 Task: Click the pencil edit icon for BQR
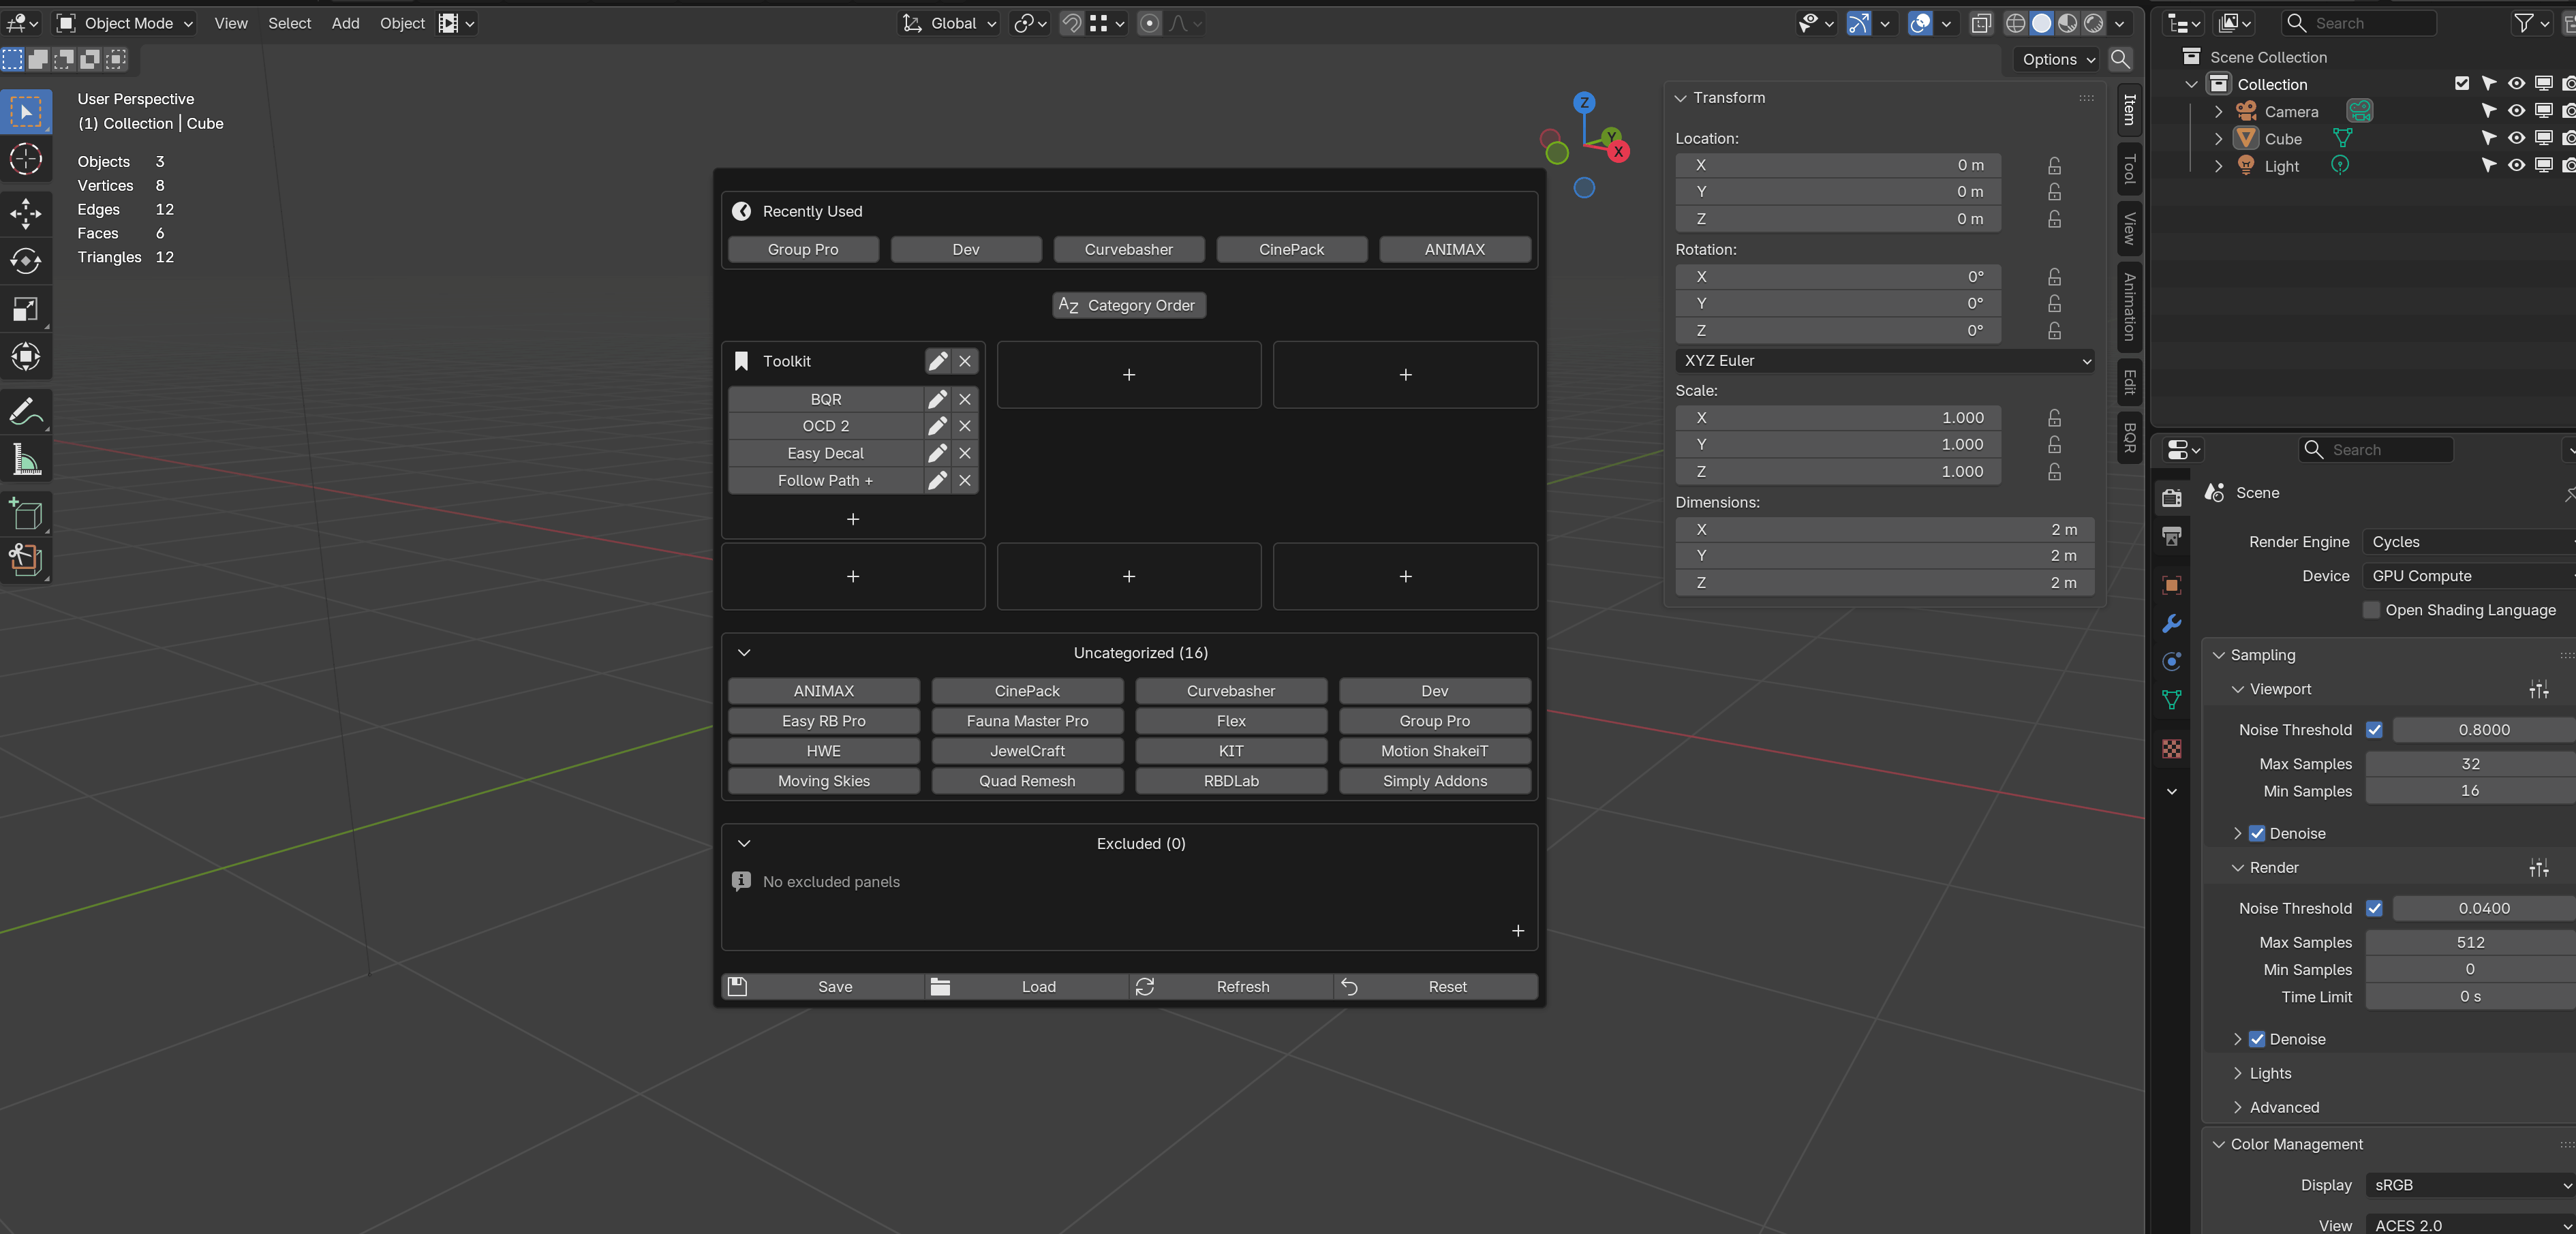click(x=937, y=399)
